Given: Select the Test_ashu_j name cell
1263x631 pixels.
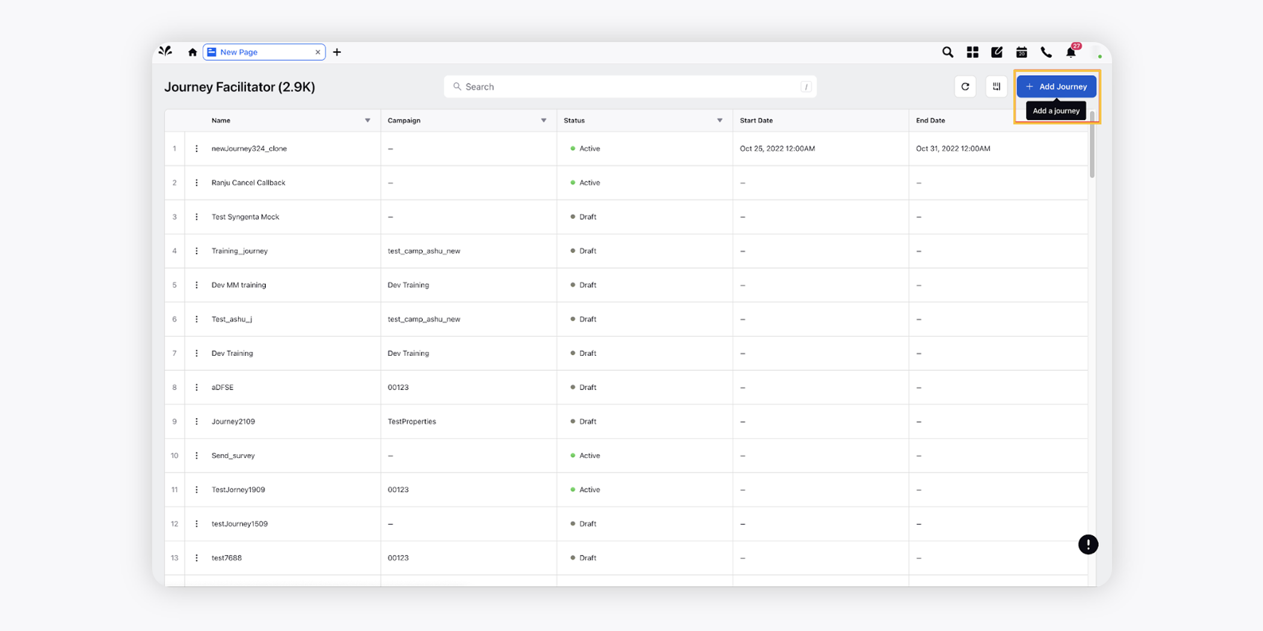Looking at the screenshot, I should (232, 319).
